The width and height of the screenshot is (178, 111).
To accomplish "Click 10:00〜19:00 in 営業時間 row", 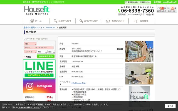I will [77, 62].
